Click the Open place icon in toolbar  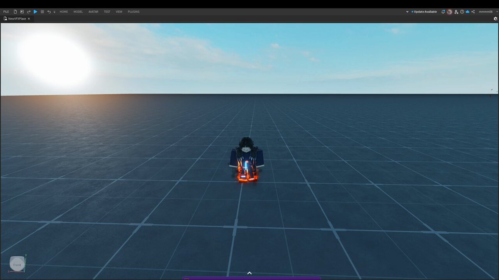(22, 12)
